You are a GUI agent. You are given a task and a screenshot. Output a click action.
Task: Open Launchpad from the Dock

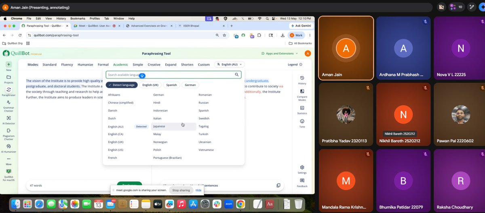[27, 204]
